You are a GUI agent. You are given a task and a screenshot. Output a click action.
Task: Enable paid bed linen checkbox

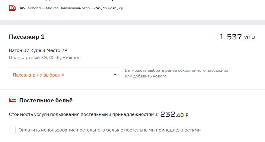pos(13,130)
